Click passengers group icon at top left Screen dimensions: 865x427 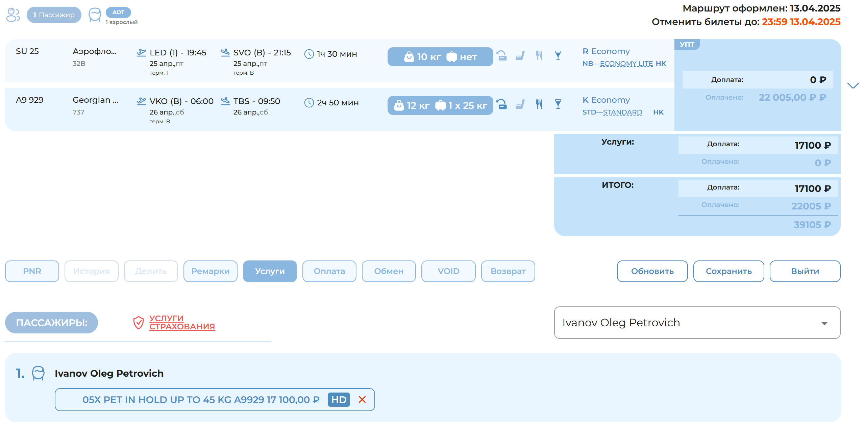(13, 15)
